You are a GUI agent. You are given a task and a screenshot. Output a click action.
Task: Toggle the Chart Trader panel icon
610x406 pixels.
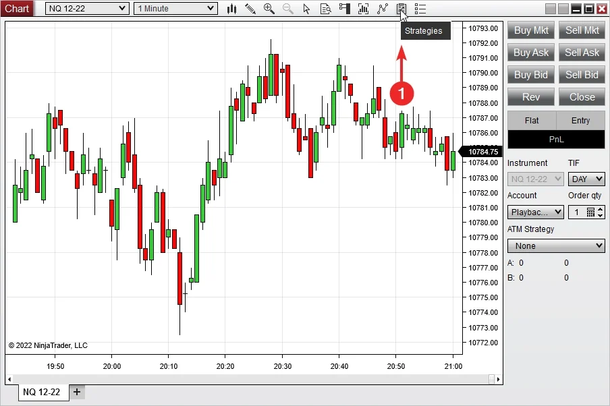[x=345, y=9]
